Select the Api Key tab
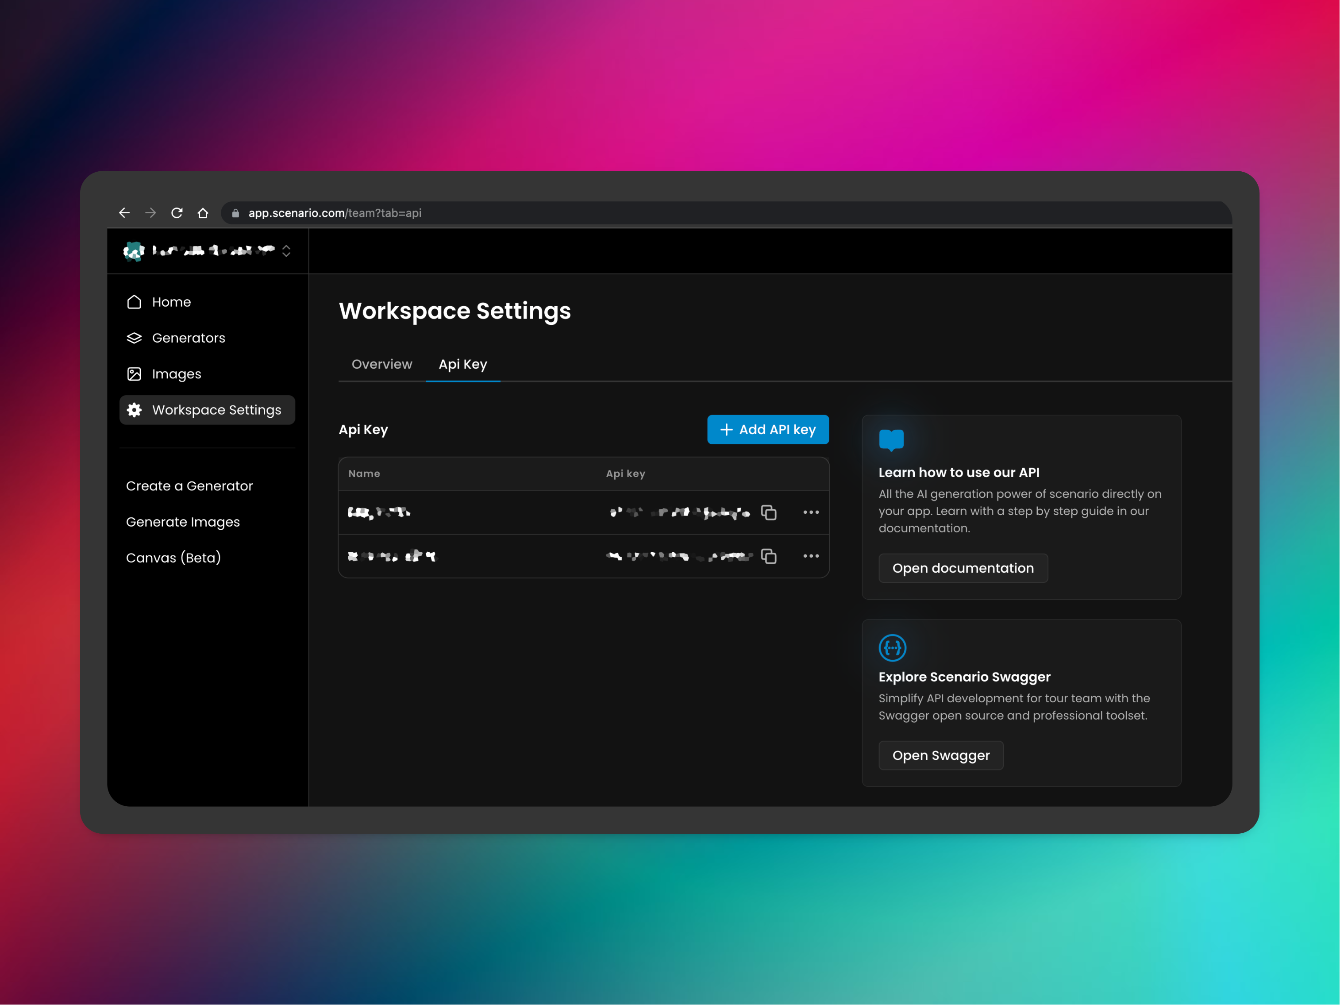This screenshot has height=1005, width=1340. [x=463, y=364]
